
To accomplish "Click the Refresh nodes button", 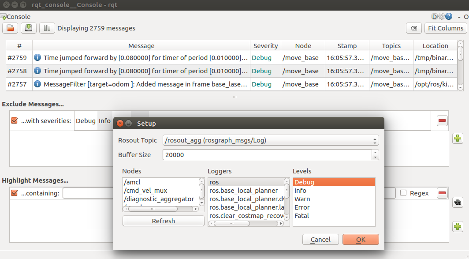I will tap(163, 221).
